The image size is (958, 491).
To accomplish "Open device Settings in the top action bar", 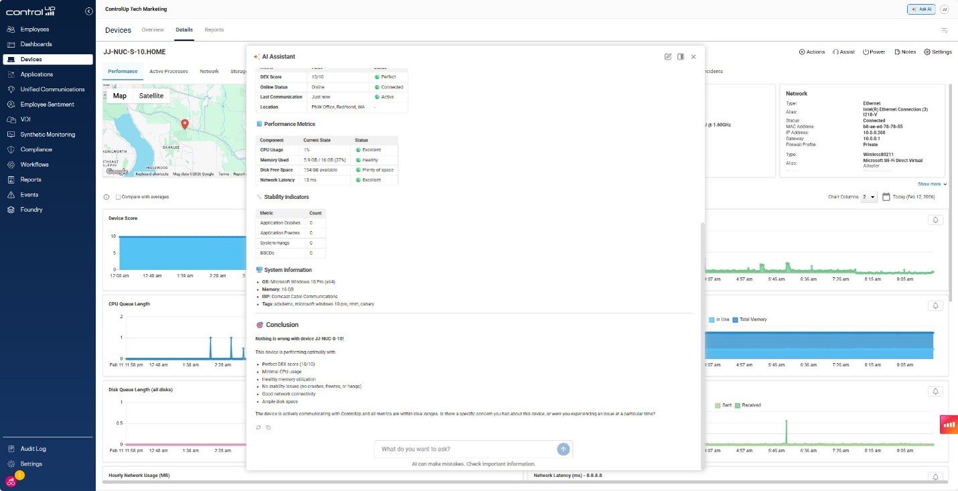I will [x=938, y=52].
